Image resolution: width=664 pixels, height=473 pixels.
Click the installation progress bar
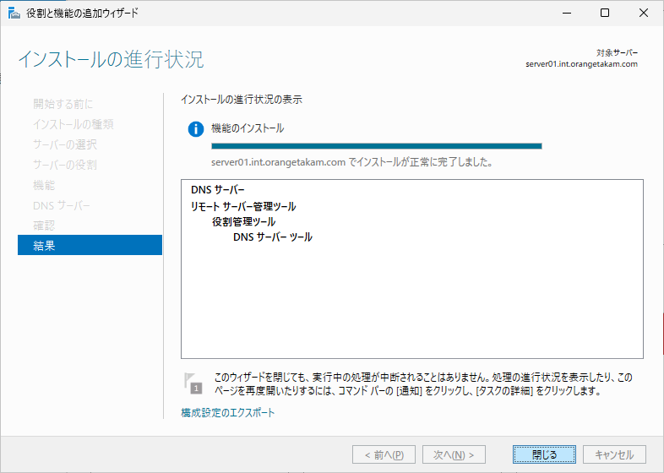pyautogui.click(x=377, y=146)
